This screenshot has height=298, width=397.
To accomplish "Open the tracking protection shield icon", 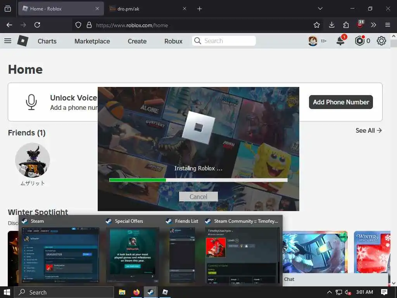I will click(78, 25).
